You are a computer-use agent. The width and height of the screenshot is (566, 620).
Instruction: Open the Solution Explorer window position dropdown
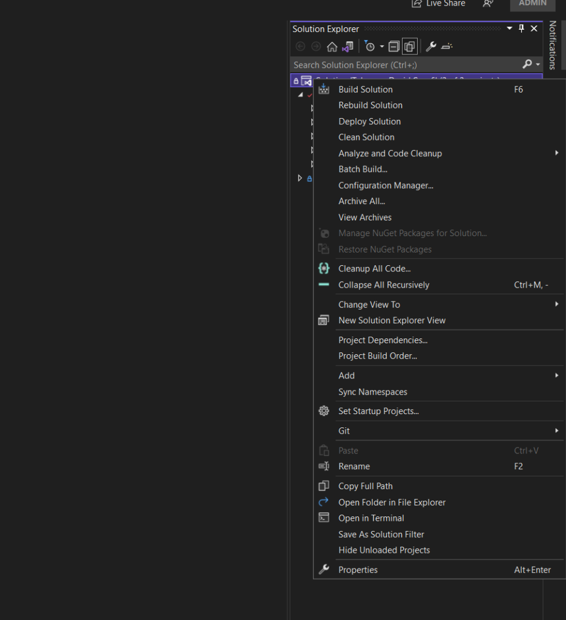(x=508, y=28)
